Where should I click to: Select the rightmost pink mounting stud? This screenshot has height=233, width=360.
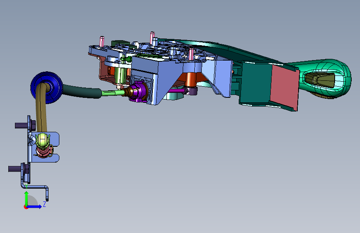pos(191,54)
